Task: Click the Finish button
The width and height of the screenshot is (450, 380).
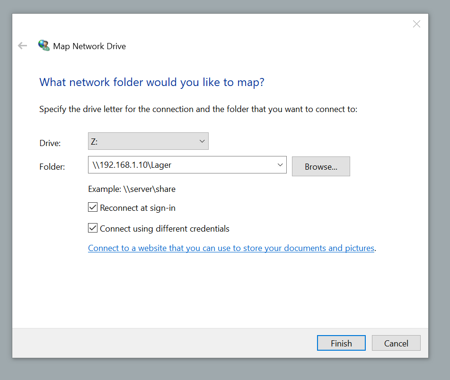Action: 341,344
